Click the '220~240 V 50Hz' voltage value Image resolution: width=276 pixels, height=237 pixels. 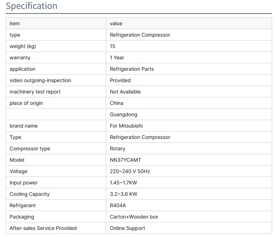click(130, 171)
